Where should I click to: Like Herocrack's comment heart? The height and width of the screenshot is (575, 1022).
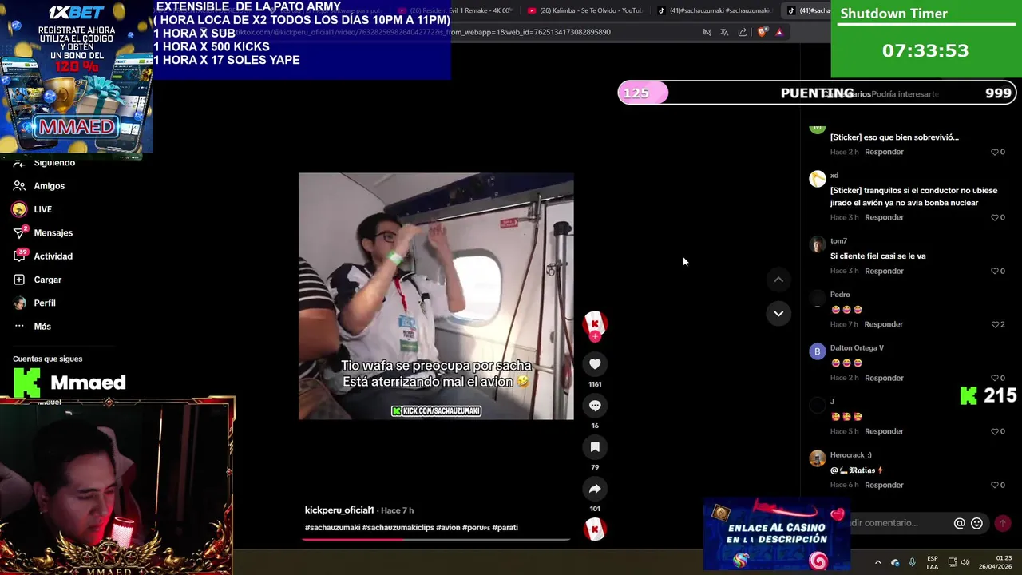995,485
